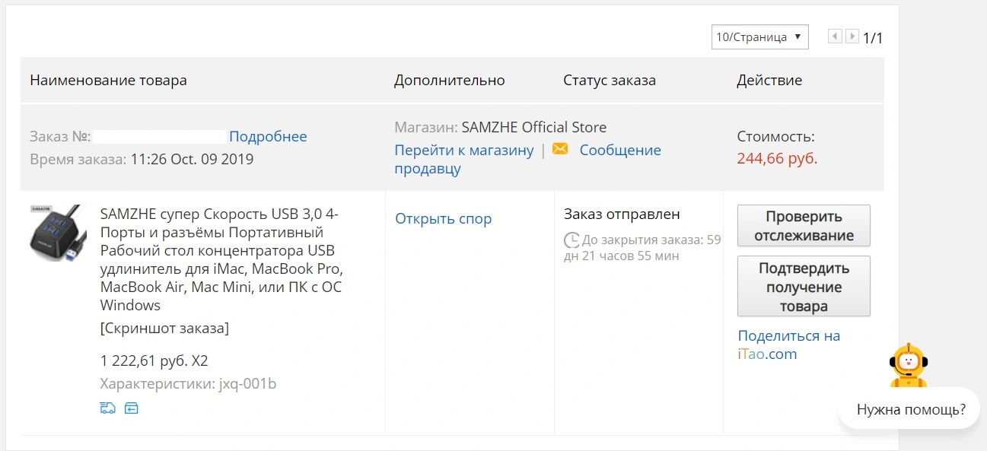Open the SAMZHE USB hub product title

click(222, 259)
